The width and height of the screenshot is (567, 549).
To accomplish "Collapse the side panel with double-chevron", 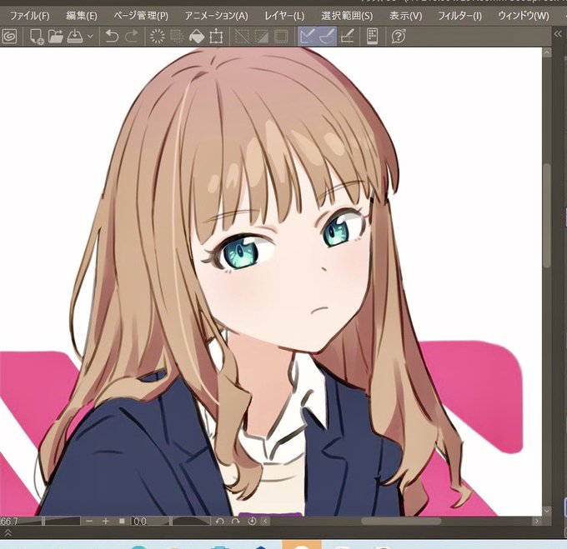I will coord(559,34).
